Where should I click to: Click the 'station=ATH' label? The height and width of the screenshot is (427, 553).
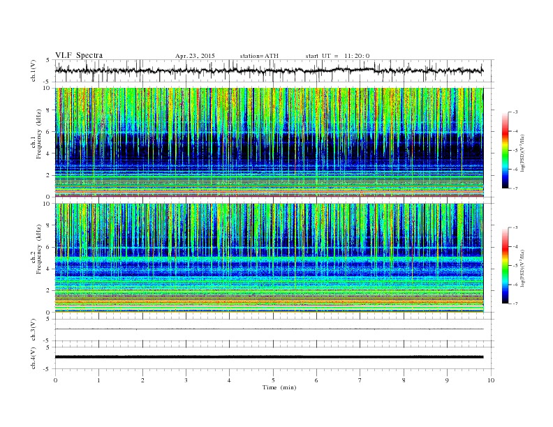tap(259, 56)
